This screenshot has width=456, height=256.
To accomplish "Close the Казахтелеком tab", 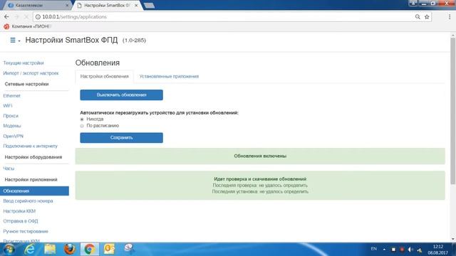I will (x=67, y=5).
